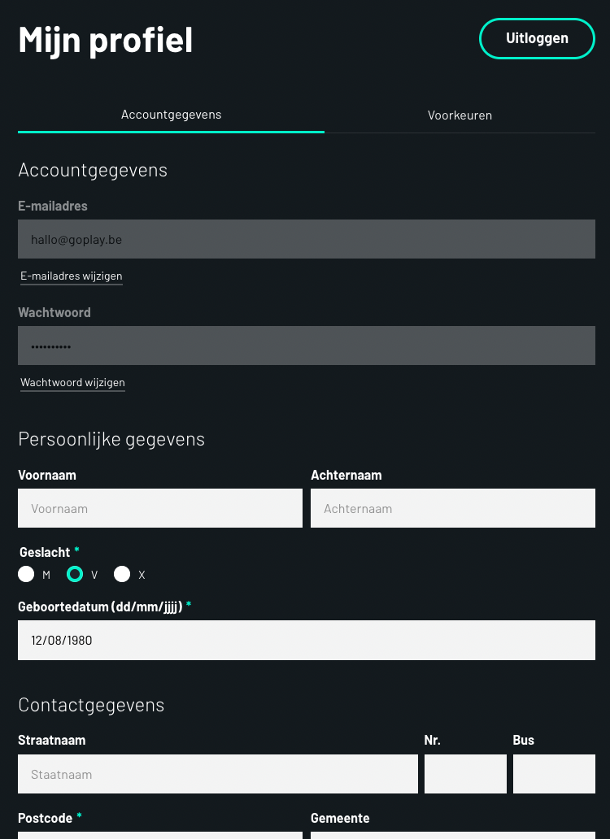Click the Mijn profiel heading

click(106, 40)
